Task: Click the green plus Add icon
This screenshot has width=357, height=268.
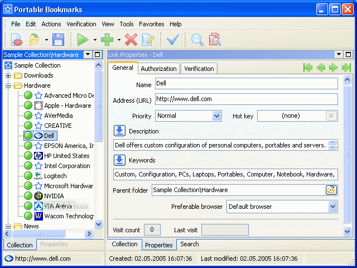Action: pyautogui.click(x=107, y=40)
